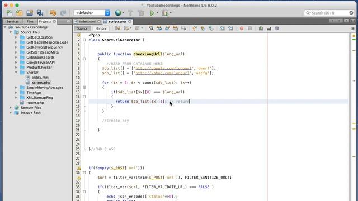Viewport: 358px width, 201px height.
Task: Click the Shift Line Left icon
Action: pos(222,28)
